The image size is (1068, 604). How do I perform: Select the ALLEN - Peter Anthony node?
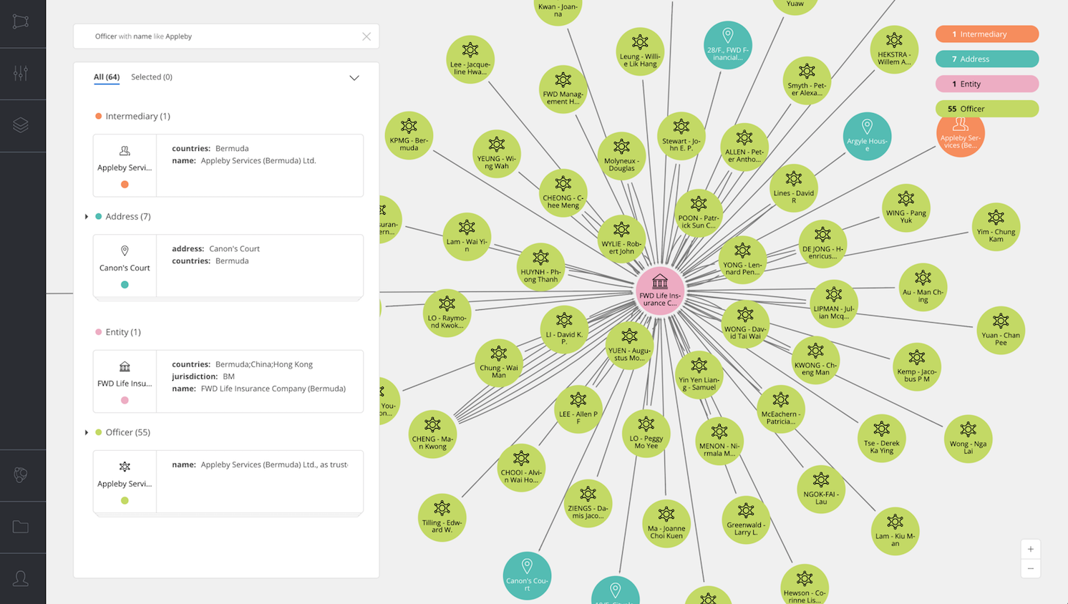coord(744,147)
